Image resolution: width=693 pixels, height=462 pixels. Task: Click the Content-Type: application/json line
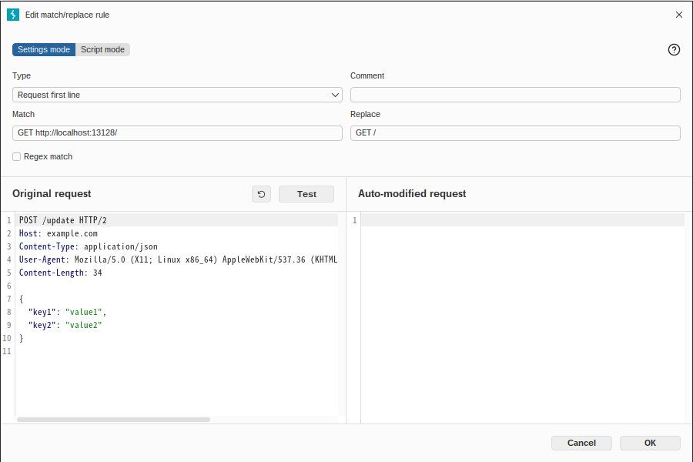(89, 246)
